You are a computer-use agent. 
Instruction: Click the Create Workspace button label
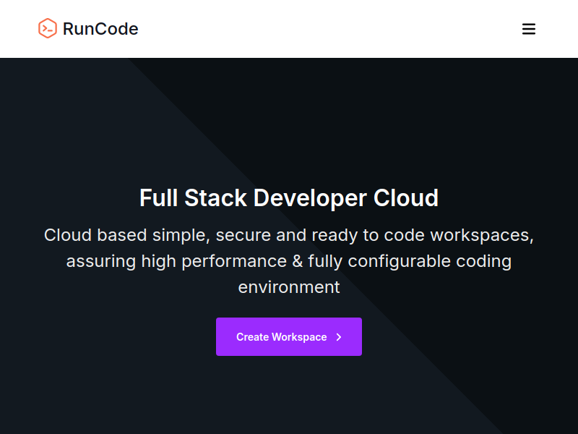(x=281, y=337)
